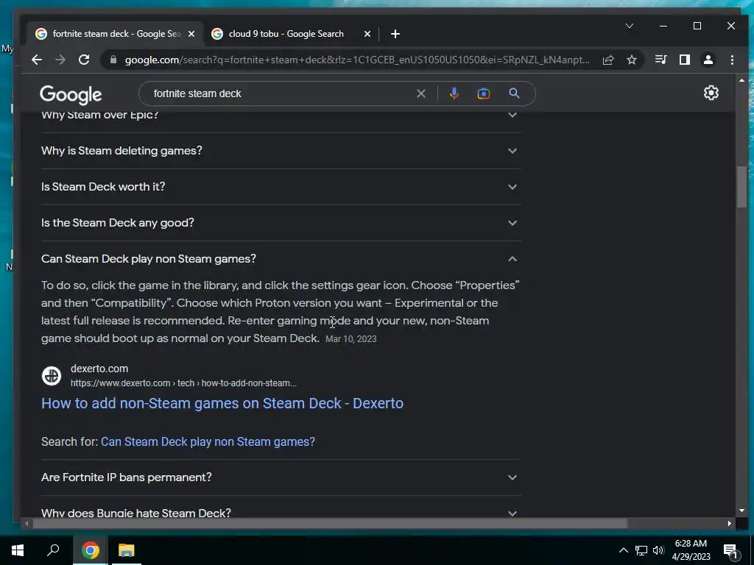This screenshot has width=754, height=565.
Task: Open a new browser tab
Action: [x=395, y=34]
